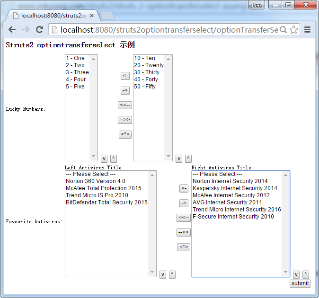Viewport: 319px width, 298px height.
Task: Open the Chrome hamburger menu
Action: point(307,30)
